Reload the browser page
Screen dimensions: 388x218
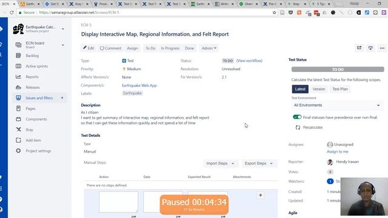click(x=12, y=12)
